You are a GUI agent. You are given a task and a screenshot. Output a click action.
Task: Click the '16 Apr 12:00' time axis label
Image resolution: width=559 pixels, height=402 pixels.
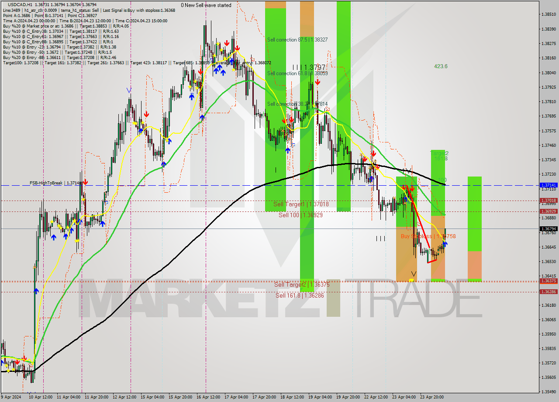click(x=208, y=397)
